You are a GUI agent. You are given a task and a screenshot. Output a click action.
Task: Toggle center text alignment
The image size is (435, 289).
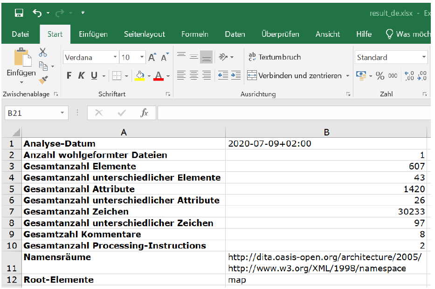(x=193, y=75)
